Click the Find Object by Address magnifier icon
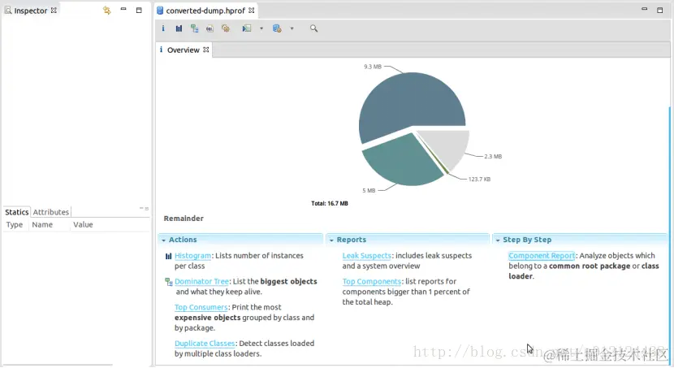The height and width of the screenshot is (368, 674). coord(313,28)
